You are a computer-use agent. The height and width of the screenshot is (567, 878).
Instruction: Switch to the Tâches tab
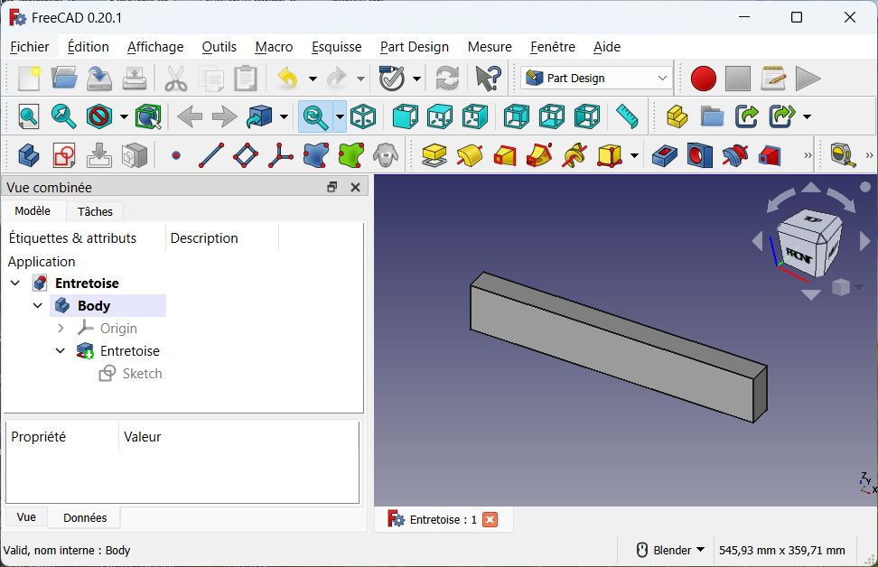click(x=95, y=211)
